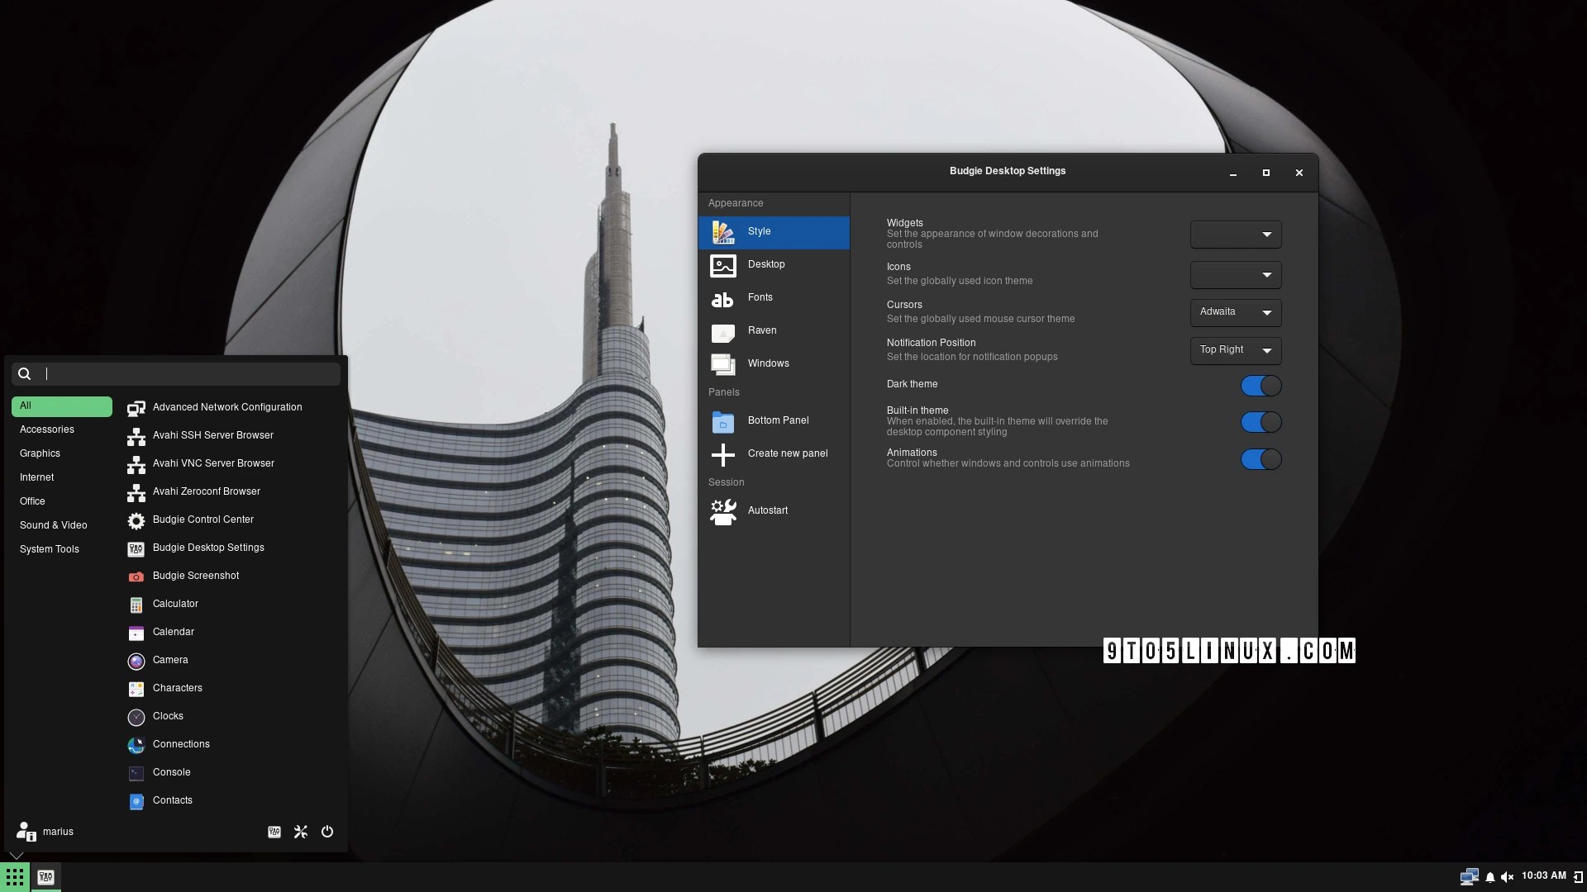The image size is (1587, 892).
Task: Open the Widgets theme dropdown
Action: (x=1236, y=235)
